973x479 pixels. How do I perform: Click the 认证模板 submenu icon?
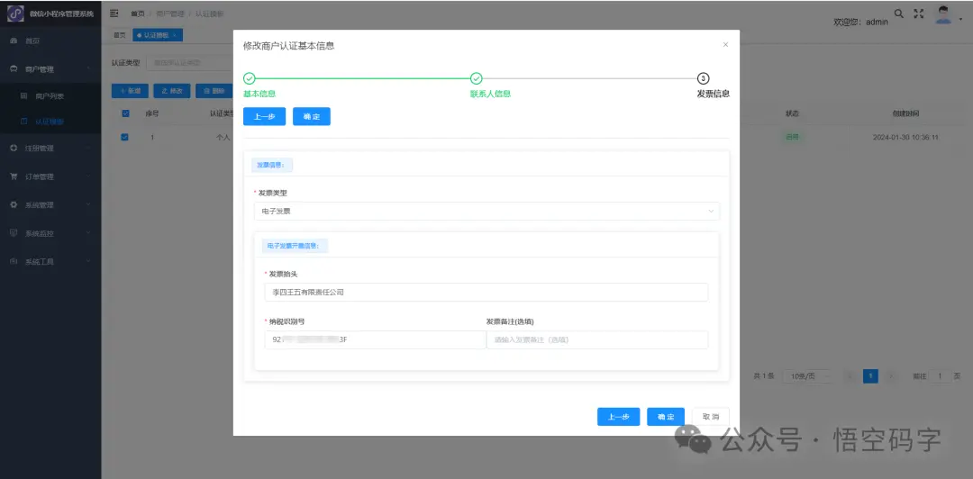[24, 122]
